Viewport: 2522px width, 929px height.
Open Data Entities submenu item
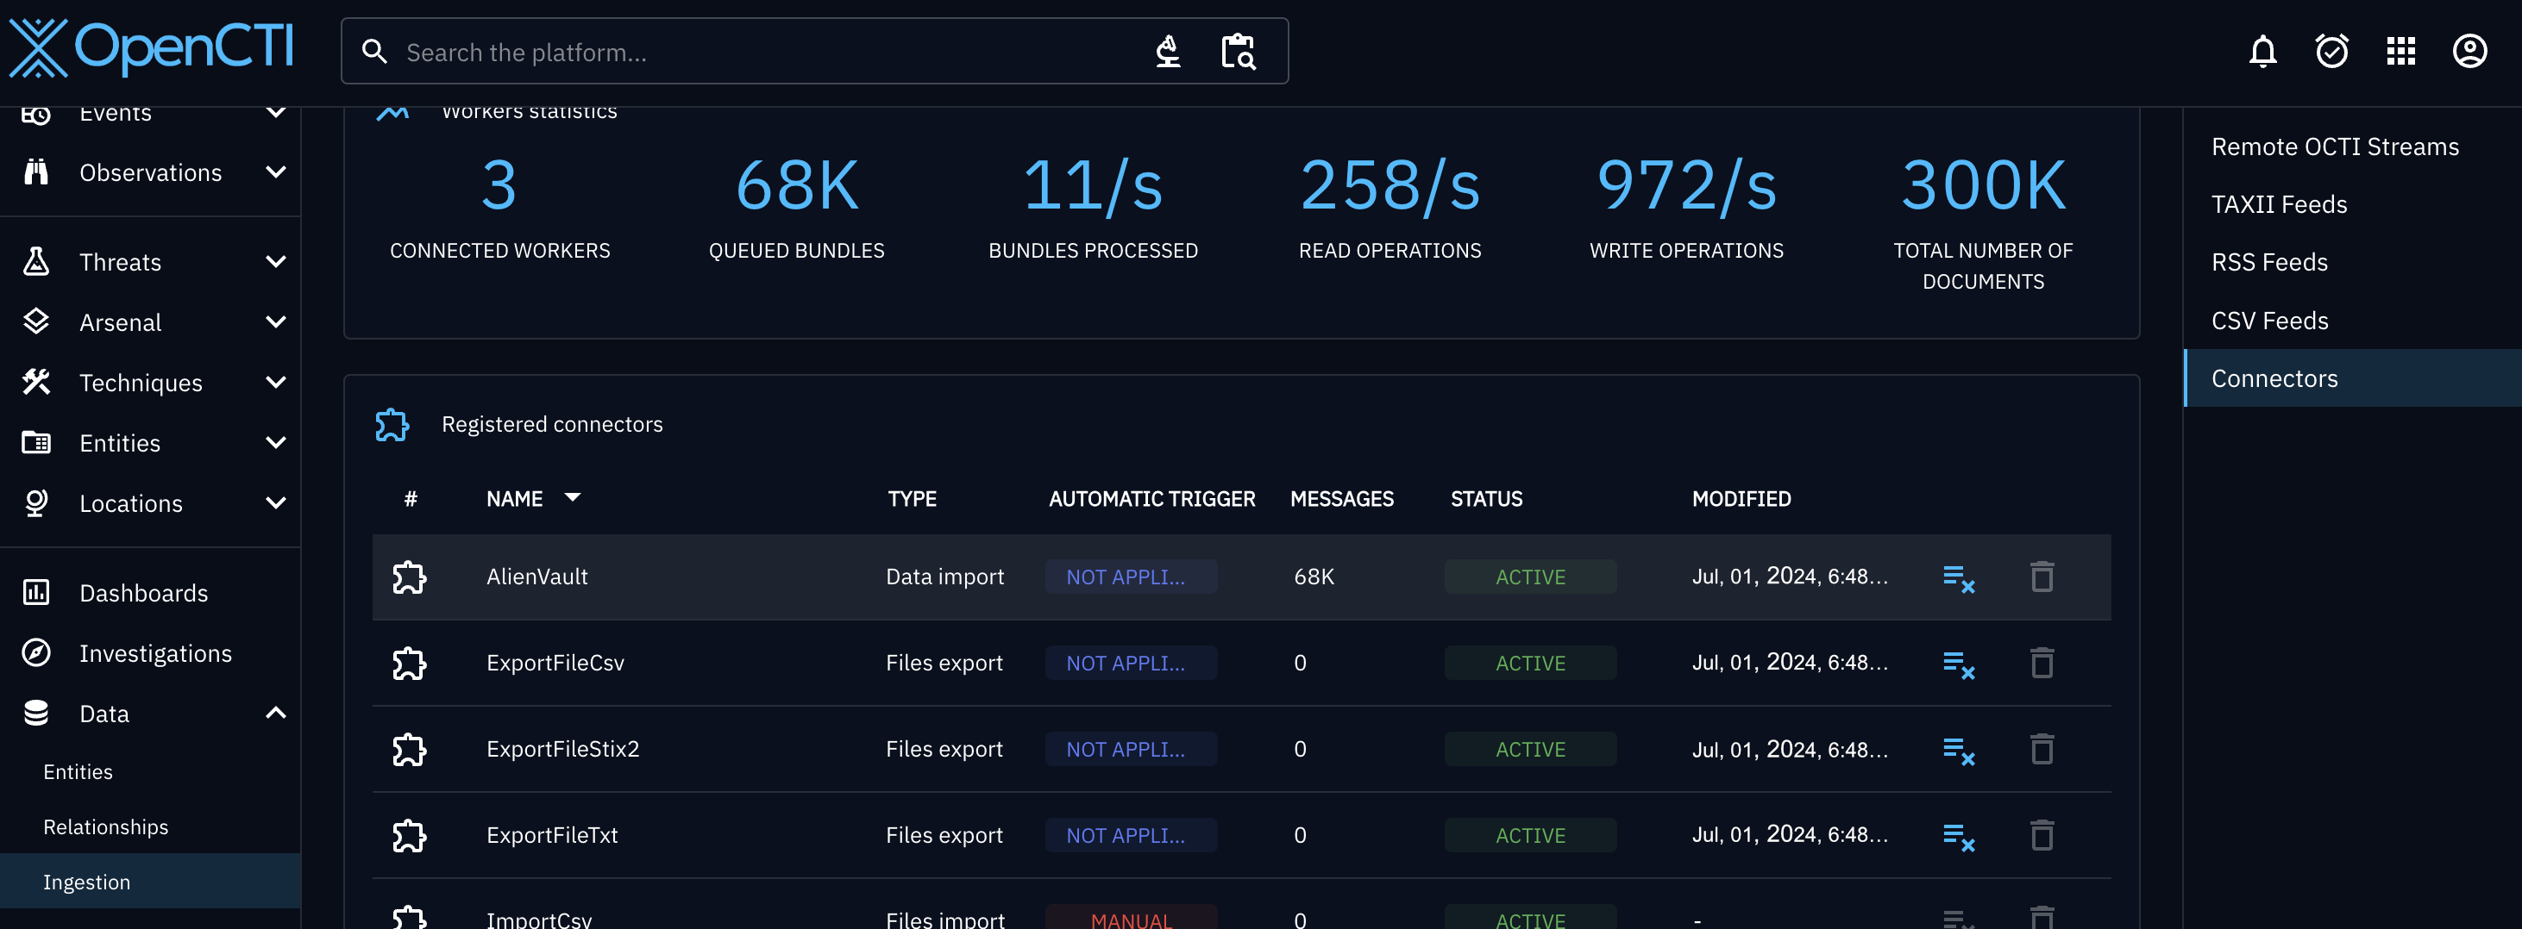150,771
